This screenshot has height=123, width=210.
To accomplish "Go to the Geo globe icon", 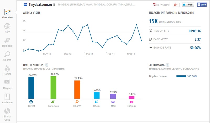I will (7, 26).
